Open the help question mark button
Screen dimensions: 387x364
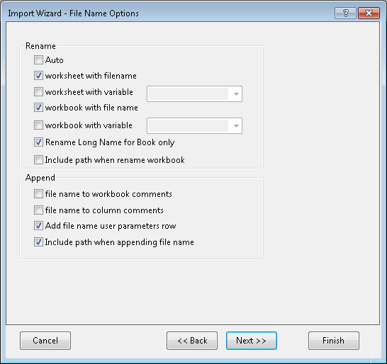(x=345, y=13)
